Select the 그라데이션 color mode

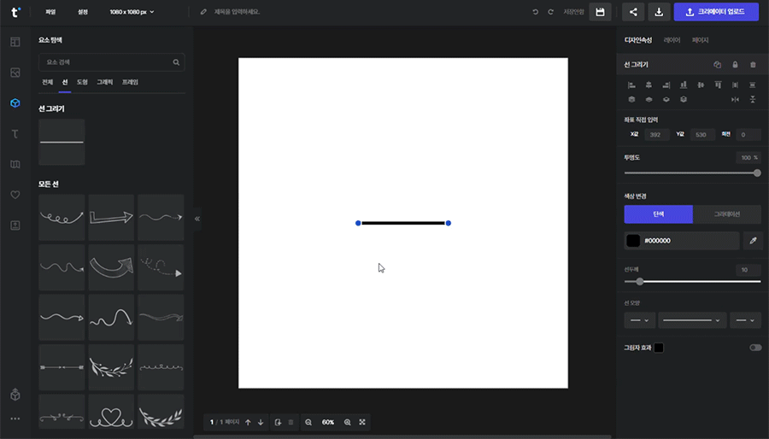[726, 214]
